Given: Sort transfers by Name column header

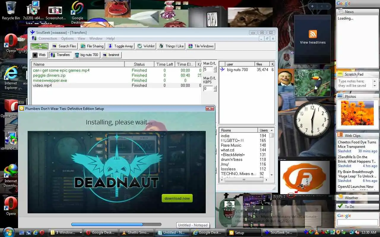Looking at the screenshot, I should (78, 64).
